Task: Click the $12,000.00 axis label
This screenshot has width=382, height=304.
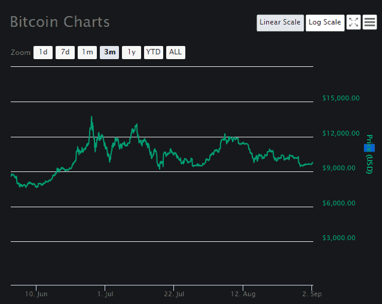Action: click(341, 133)
